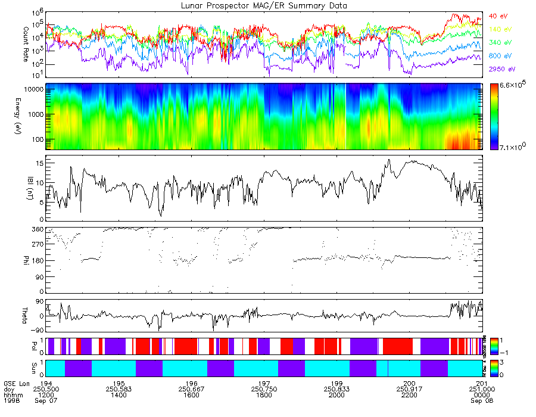
Task: Click the Sep 08 date label
Action: [x=482, y=400]
